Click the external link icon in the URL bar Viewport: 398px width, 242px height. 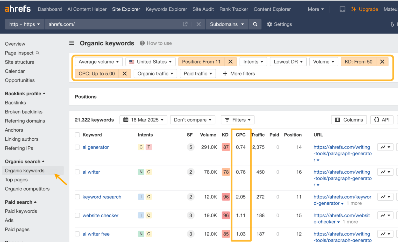click(185, 24)
